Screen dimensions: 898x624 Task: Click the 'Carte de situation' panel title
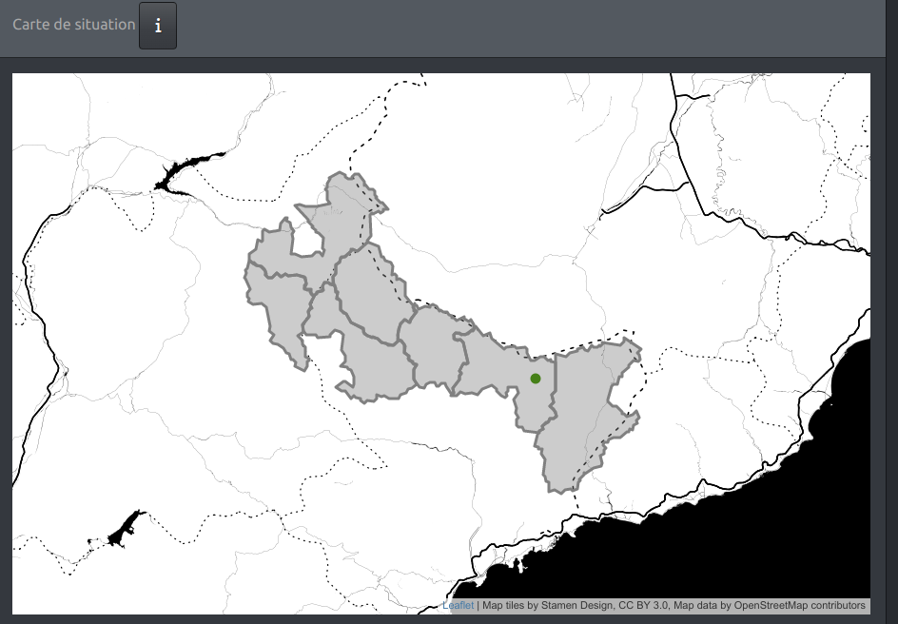coord(74,25)
